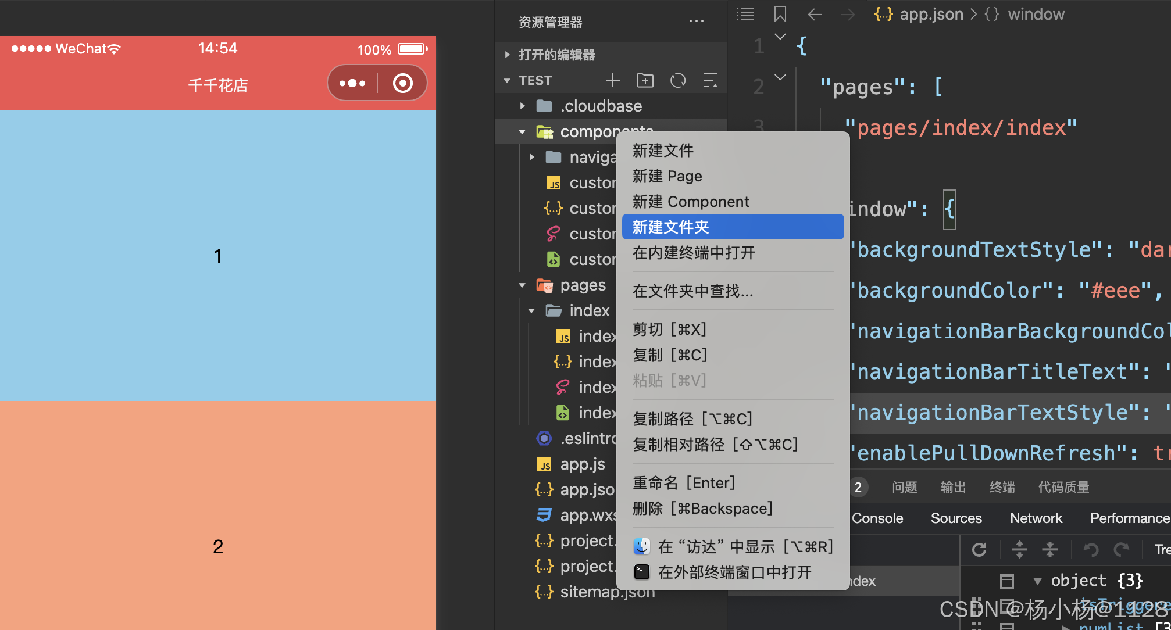Click the capsule close circle button

pyautogui.click(x=402, y=83)
